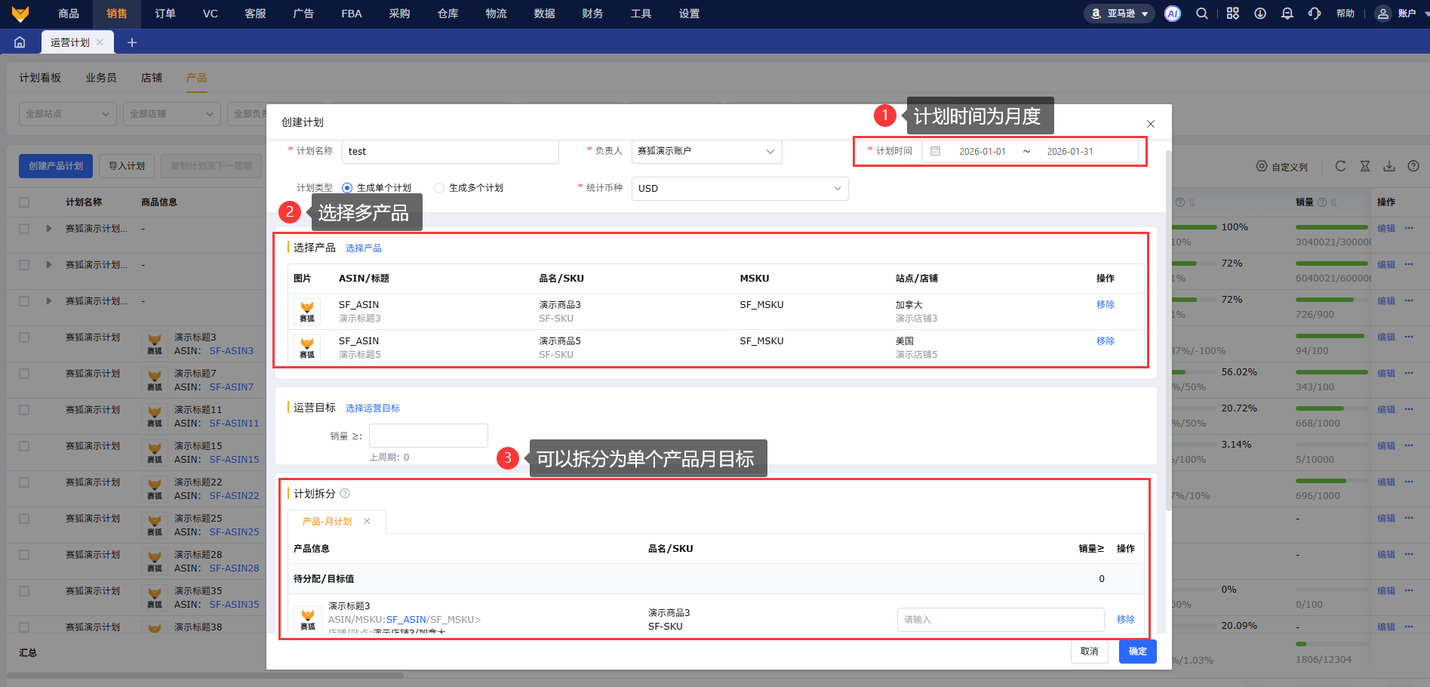Image resolution: width=1430 pixels, height=687 pixels.
Task: Click the 销量 ≥ target input field
Action: 429,436
